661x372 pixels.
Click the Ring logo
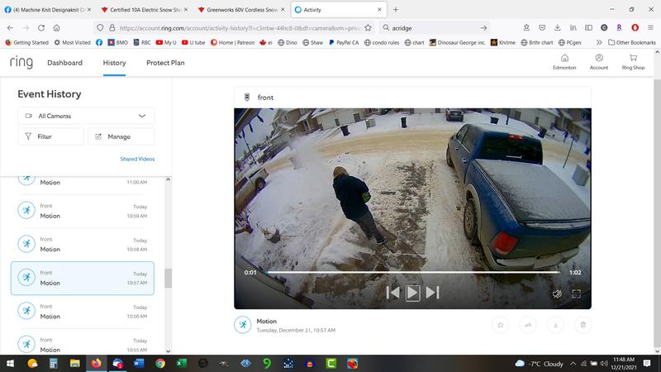point(21,63)
